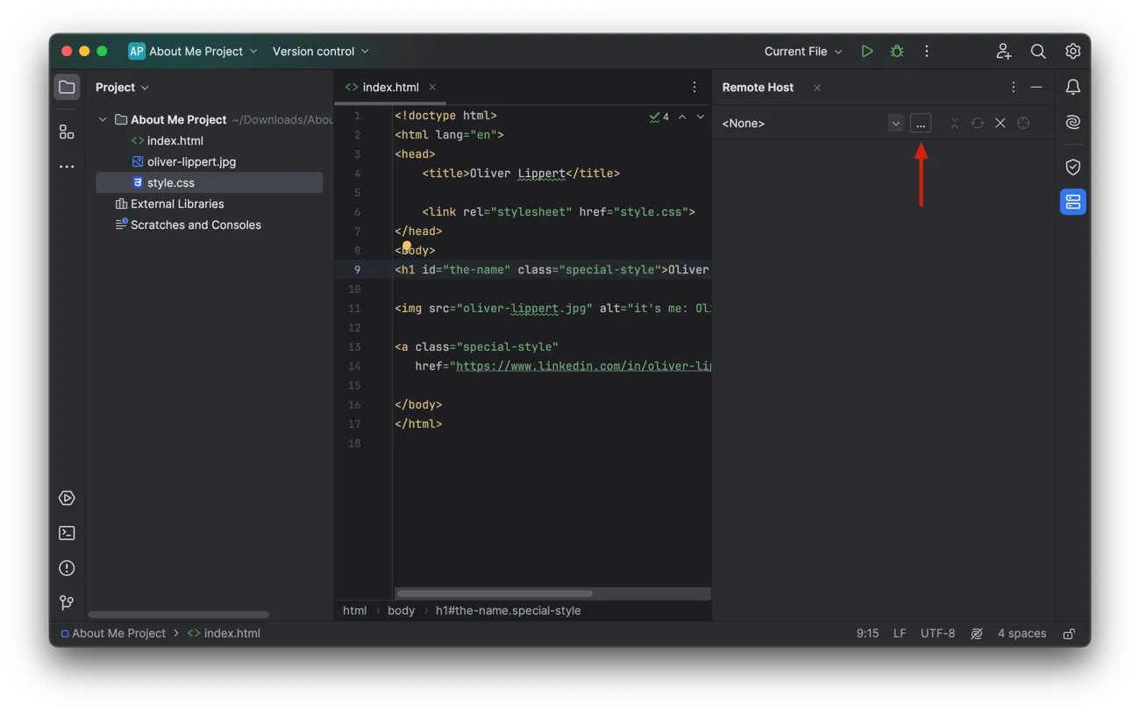The height and width of the screenshot is (712, 1140).
Task: Select oliver-lippert.jpg in project tree
Action: coord(183,161)
